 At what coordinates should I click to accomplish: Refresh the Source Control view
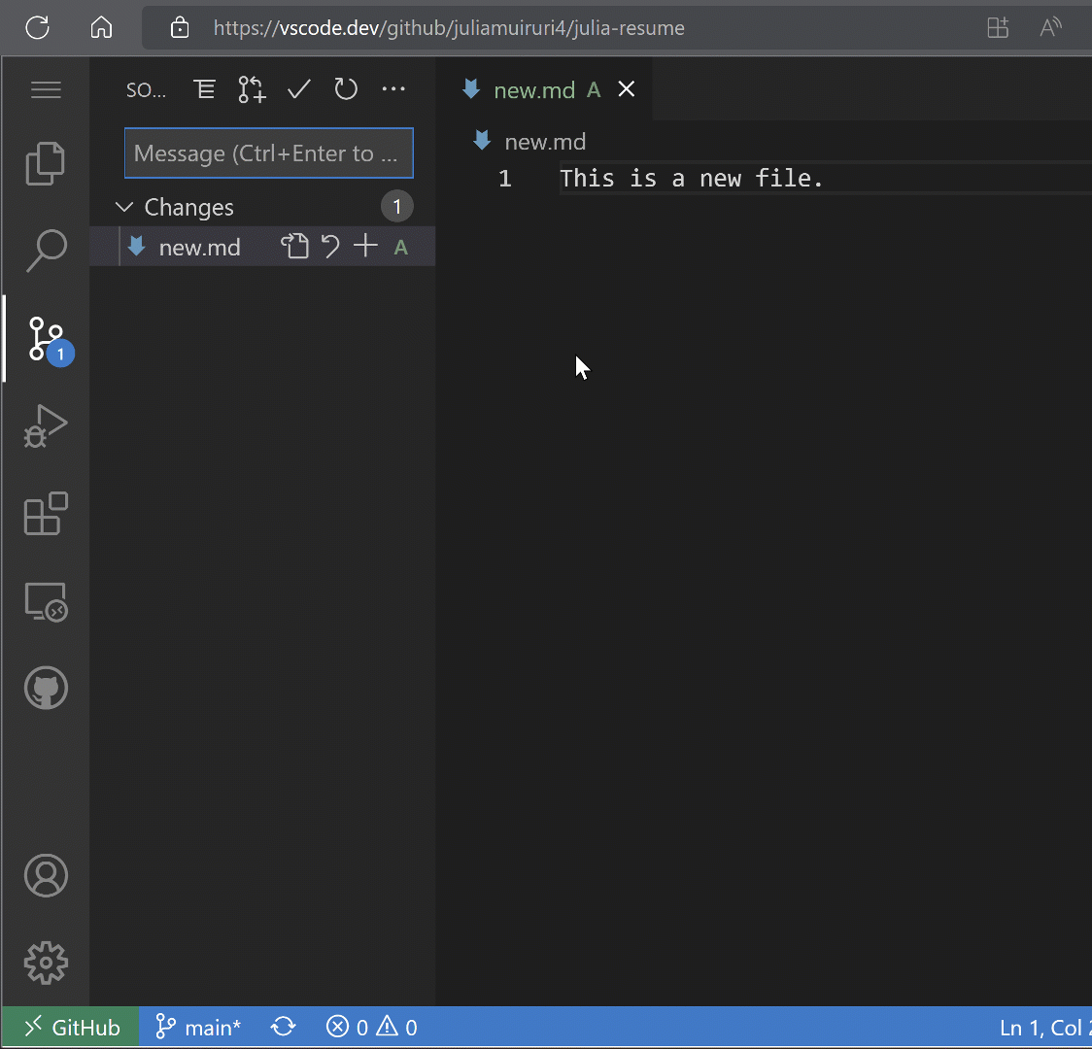tap(346, 89)
